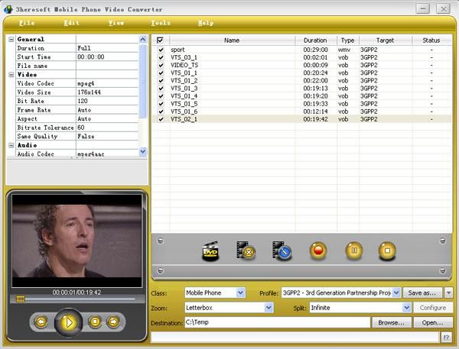The height and width of the screenshot is (349, 459).
Task: Collapse the General property group
Action: click(11, 39)
